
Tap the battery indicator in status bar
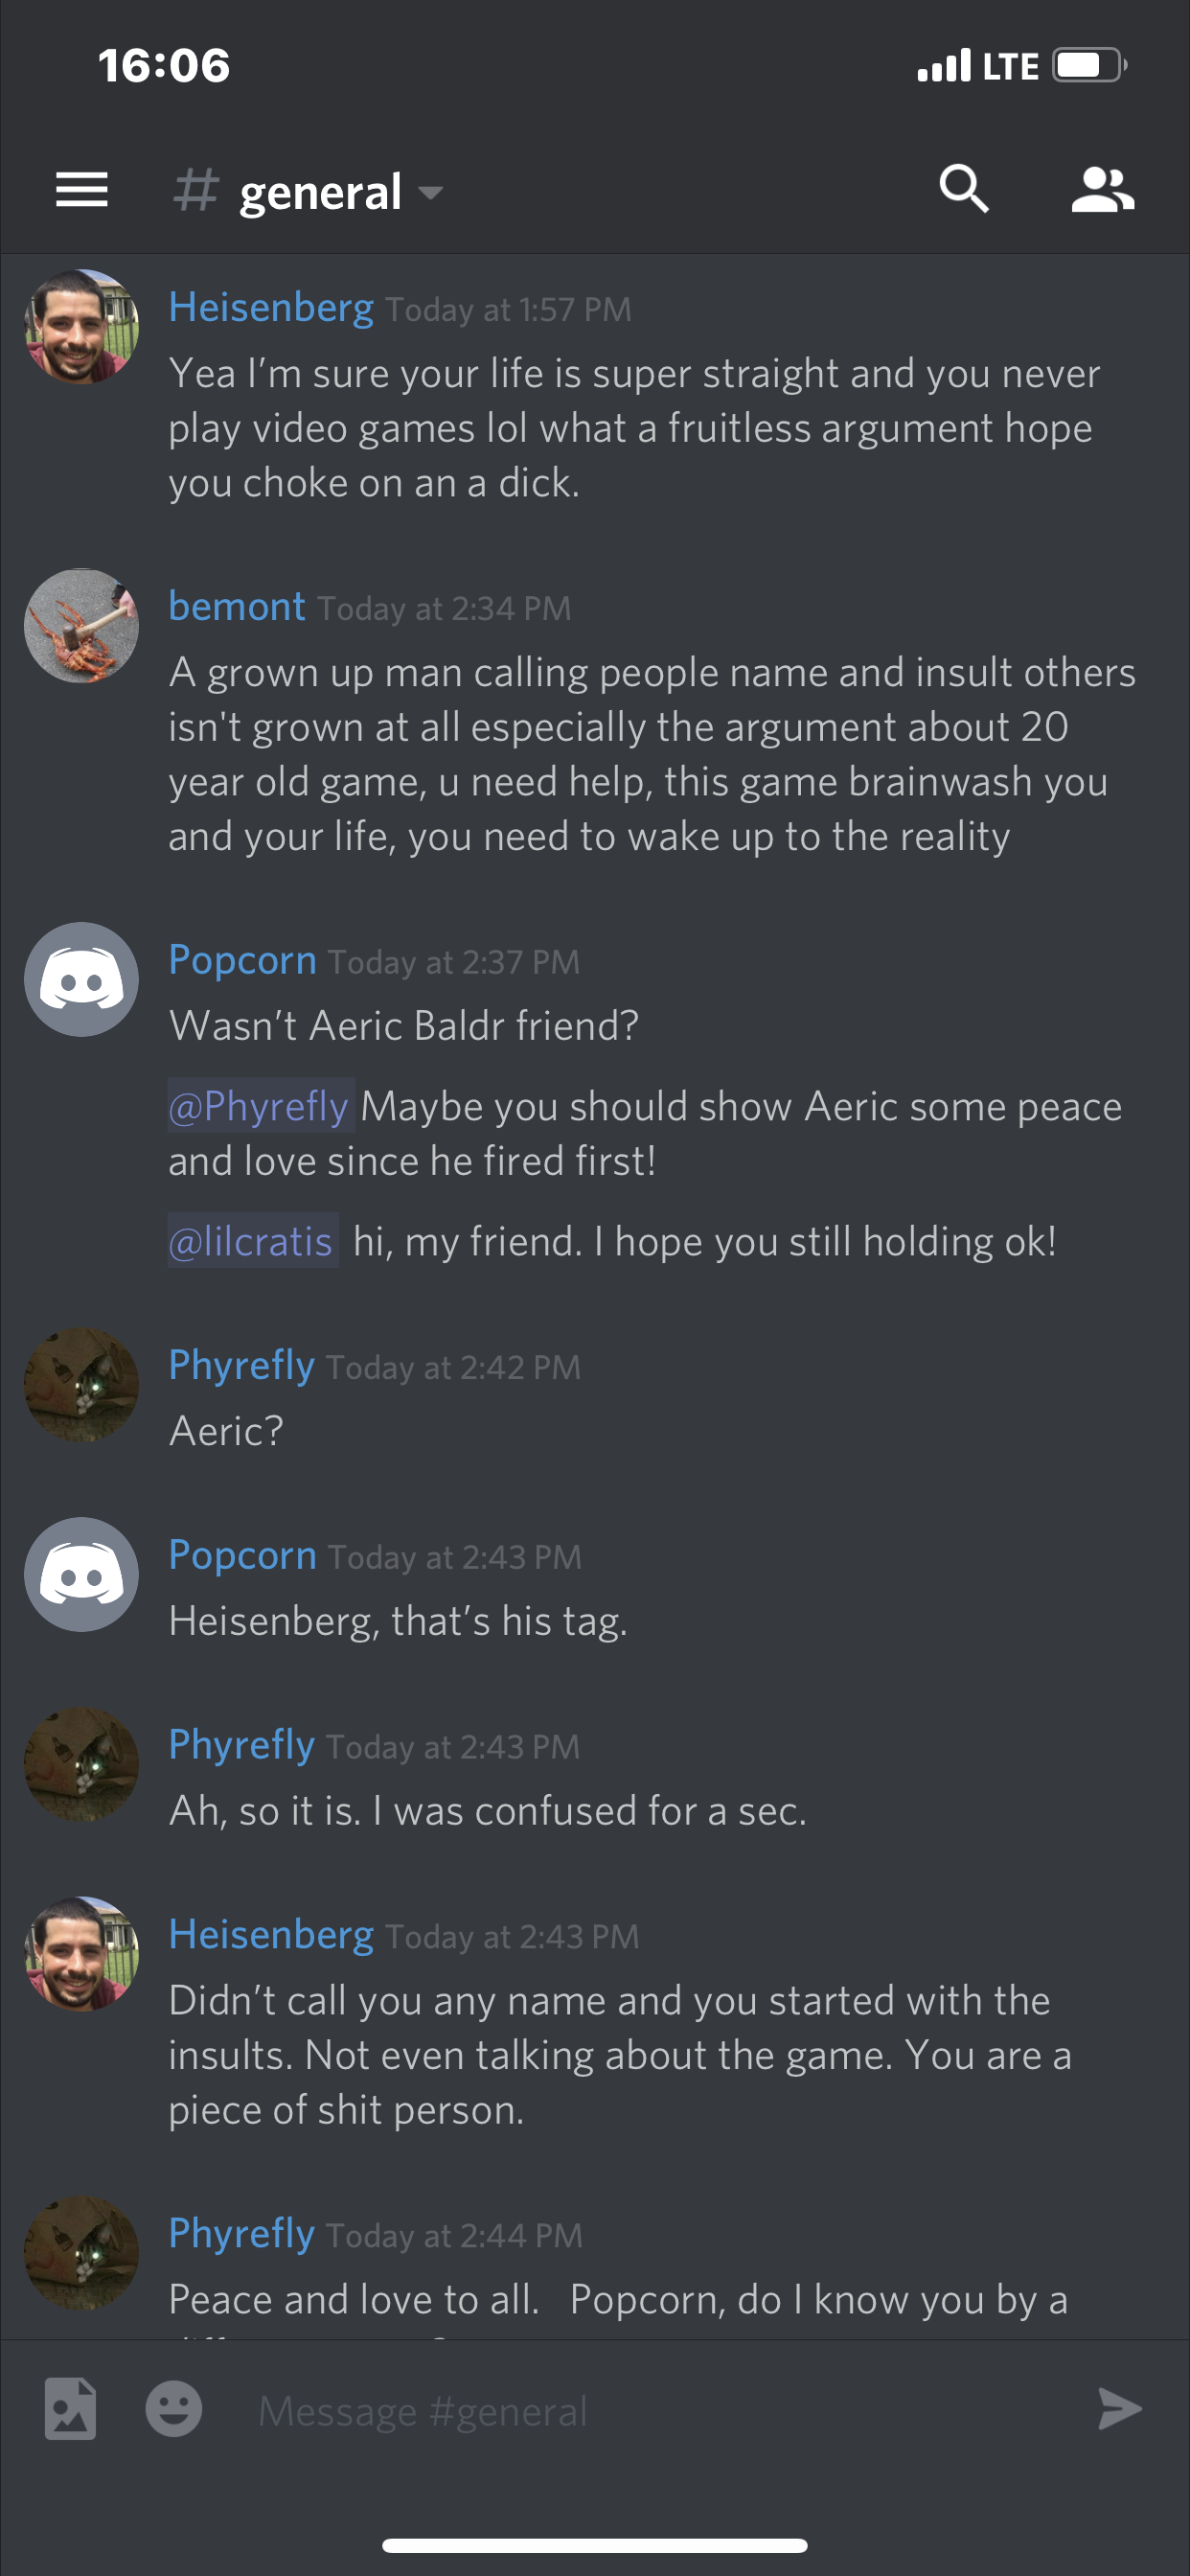click(x=1090, y=66)
